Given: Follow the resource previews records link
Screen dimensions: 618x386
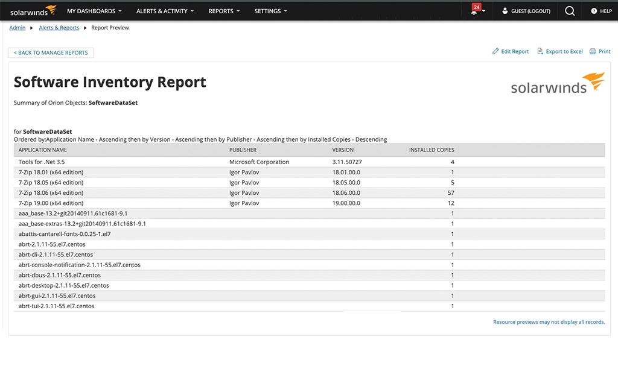Looking at the screenshot, I should [x=548, y=321].
